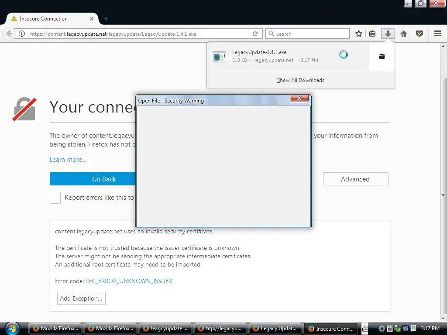
Task: Open on-screen keyboard taskbar icon
Action: pos(365,328)
